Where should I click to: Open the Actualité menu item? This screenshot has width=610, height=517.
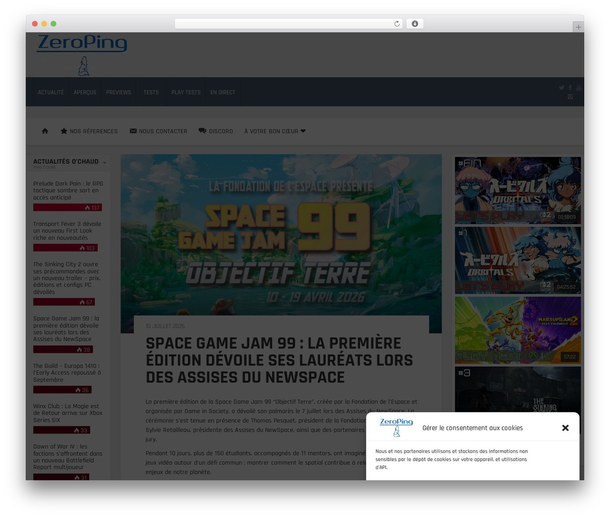coord(51,93)
